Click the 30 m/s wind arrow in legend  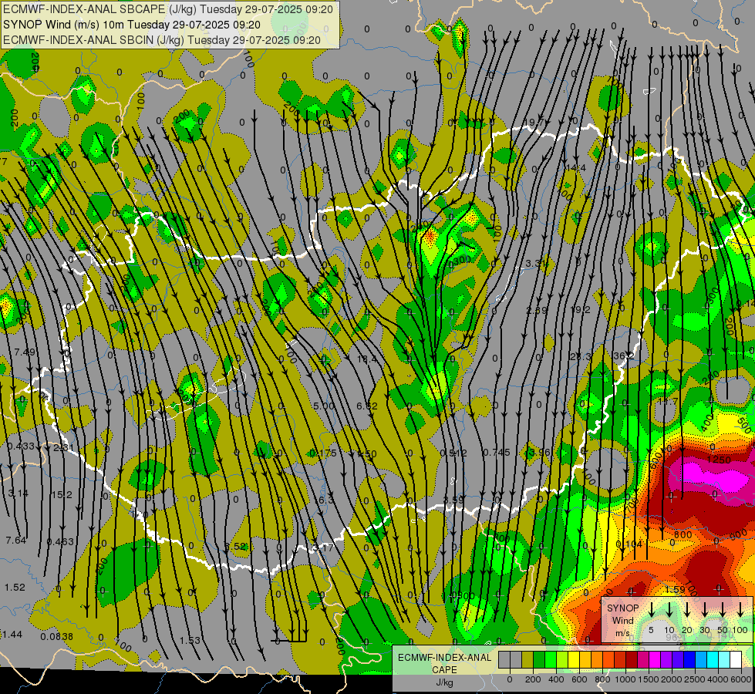click(704, 610)
